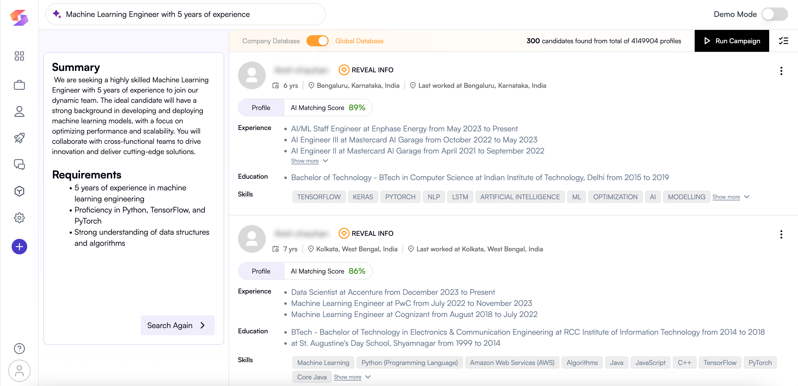Open the chat messages icon in sidebar
The height and width of the screenshot is (386, 798).
pyautogui.click(x=19, y=165)
